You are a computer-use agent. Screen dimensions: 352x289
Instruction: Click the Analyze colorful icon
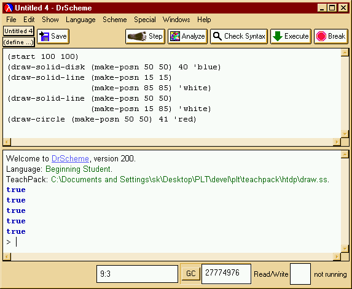pos(175,36)
